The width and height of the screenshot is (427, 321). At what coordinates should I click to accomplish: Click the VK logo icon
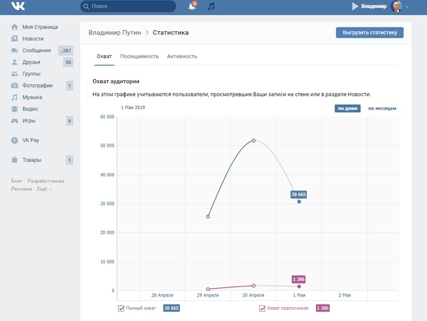pyautogui.click(x=18, y=6)
